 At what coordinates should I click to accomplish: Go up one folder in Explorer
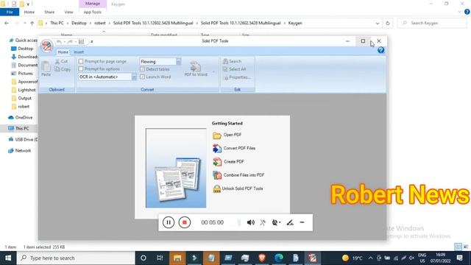[x=32, y=23]
